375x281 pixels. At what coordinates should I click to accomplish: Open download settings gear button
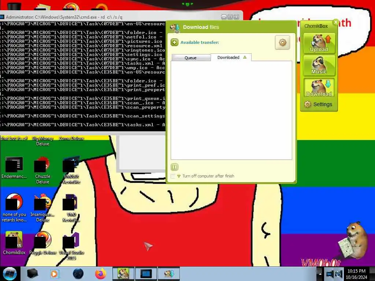pyautogui.click(x=282, y=42)
